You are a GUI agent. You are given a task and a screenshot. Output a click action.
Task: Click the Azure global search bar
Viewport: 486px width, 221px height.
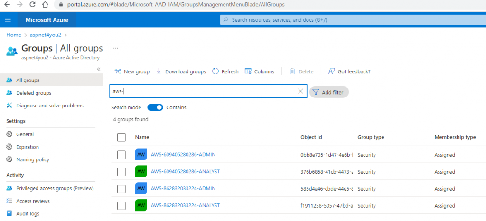[353, 20]
